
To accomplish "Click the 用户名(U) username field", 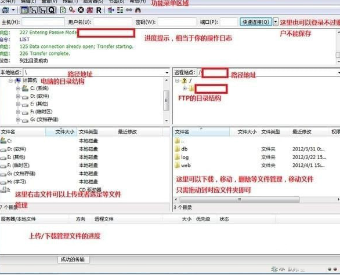I will (113, 22).
